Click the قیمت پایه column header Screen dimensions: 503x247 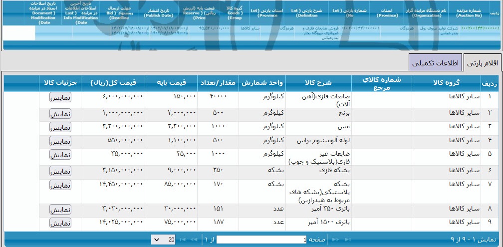coord(171,83)
